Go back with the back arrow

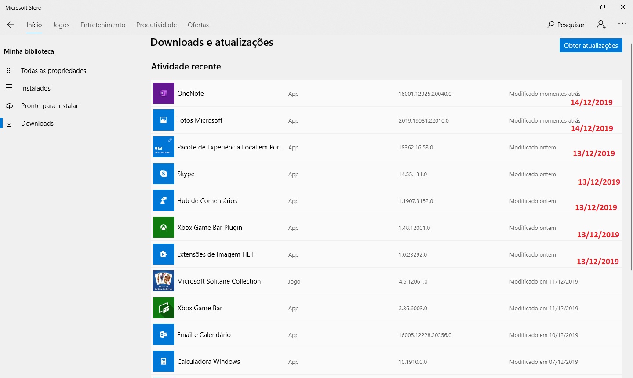coord(11,25)
